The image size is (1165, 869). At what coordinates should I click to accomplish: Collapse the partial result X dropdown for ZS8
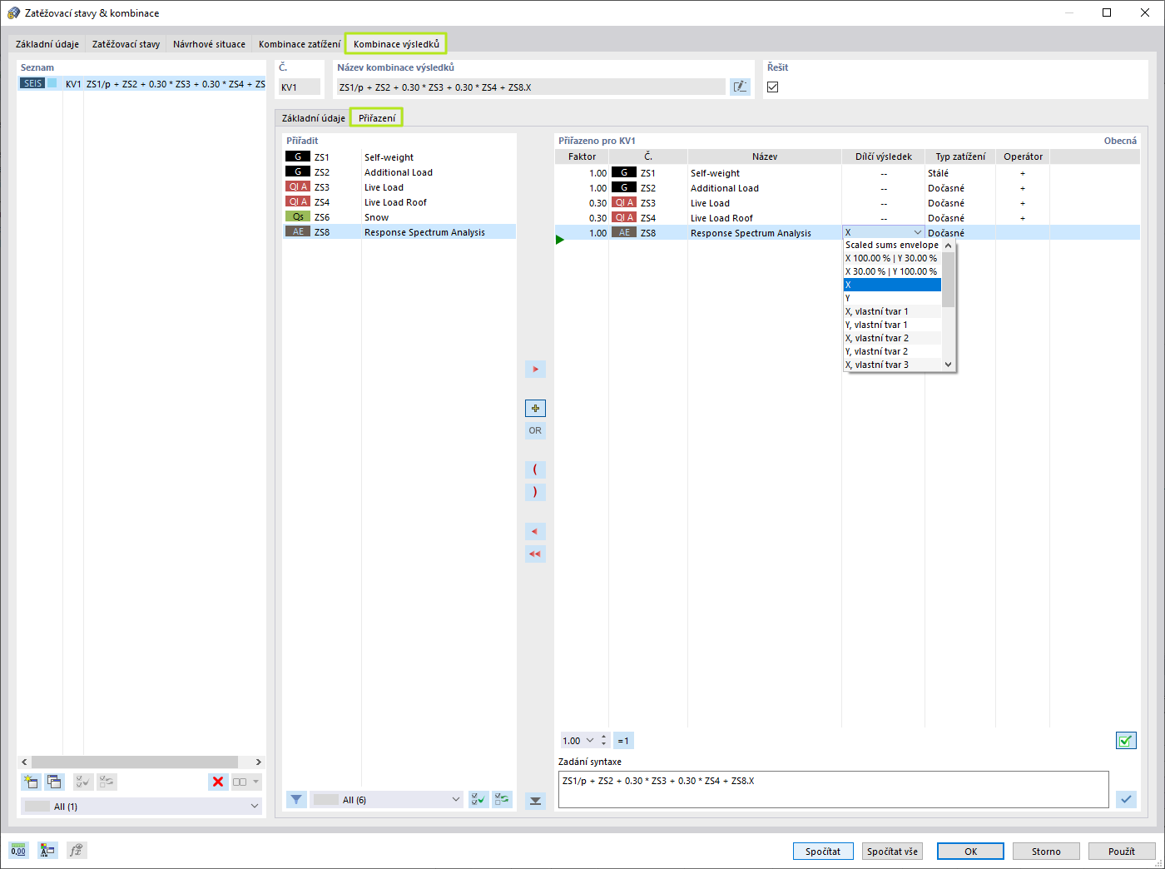918,233
